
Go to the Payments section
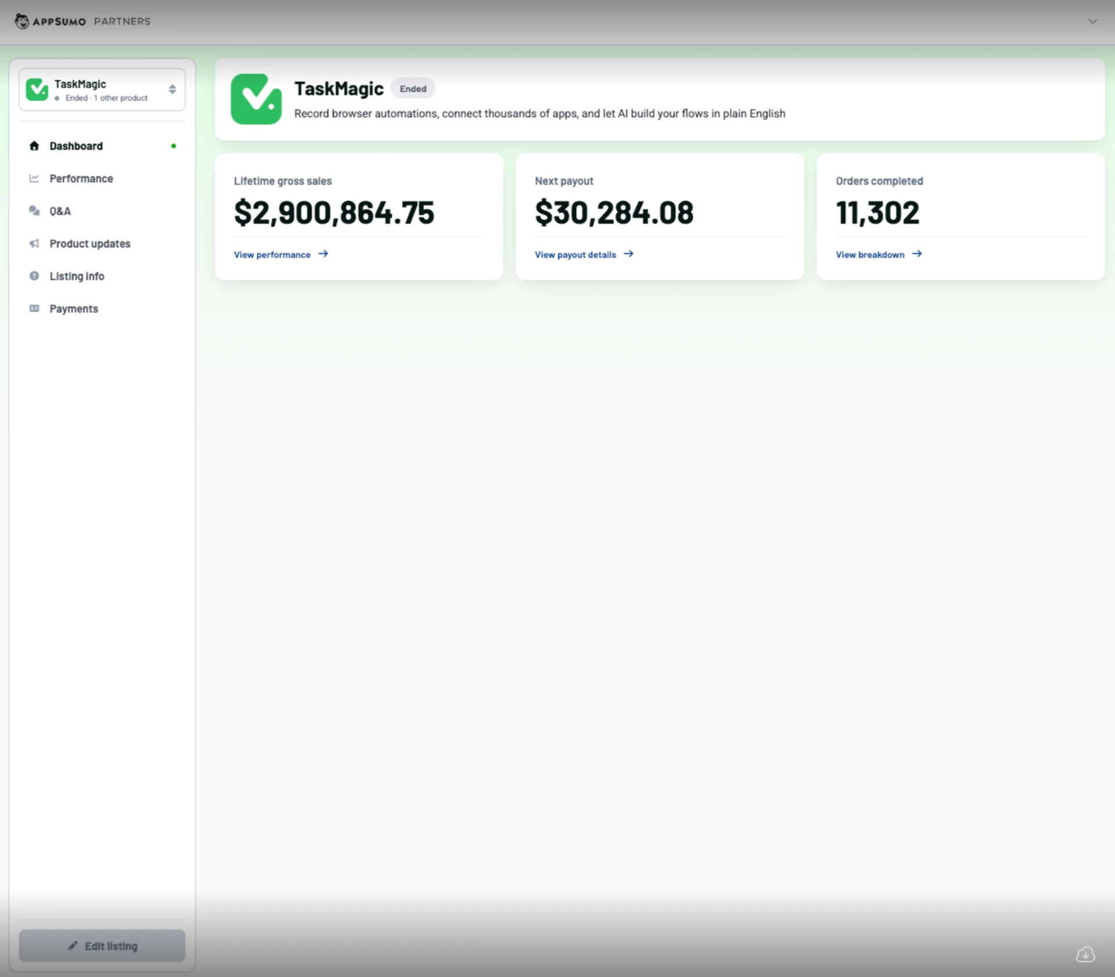pyautogui.click(x=102, y=308)
